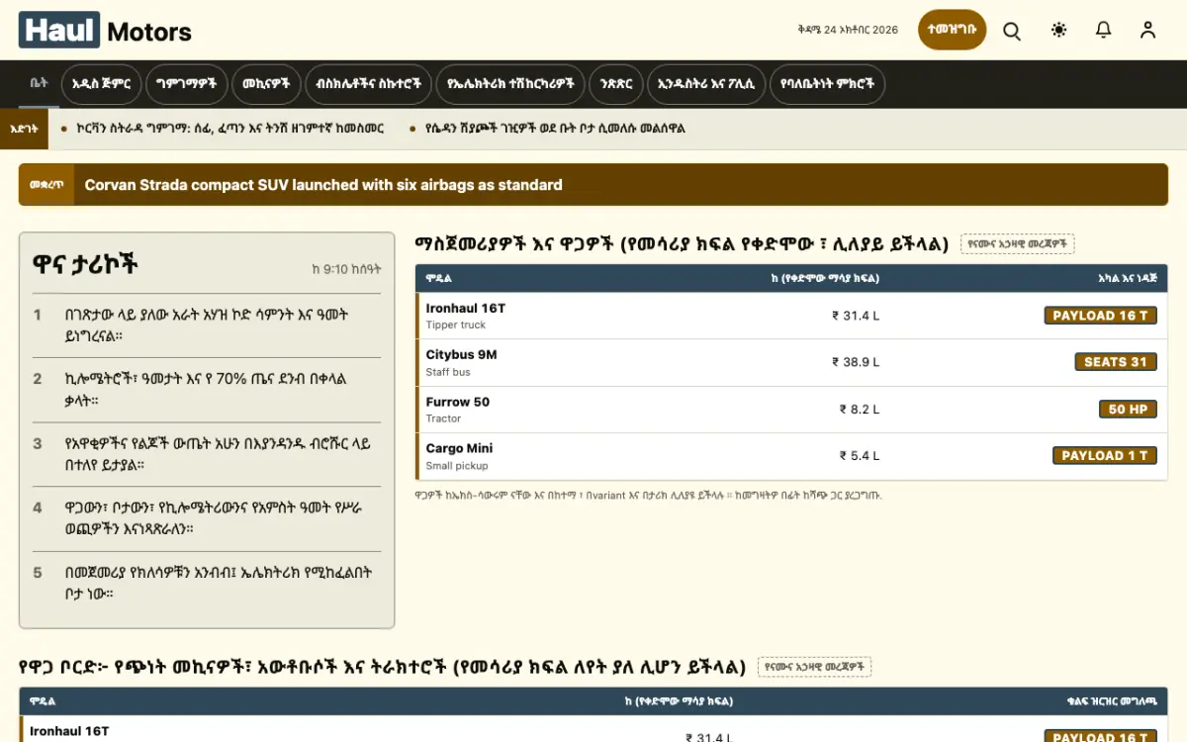Click the ሞዴል column header in the launches table
1187x742 pixels.
(438, 278)
